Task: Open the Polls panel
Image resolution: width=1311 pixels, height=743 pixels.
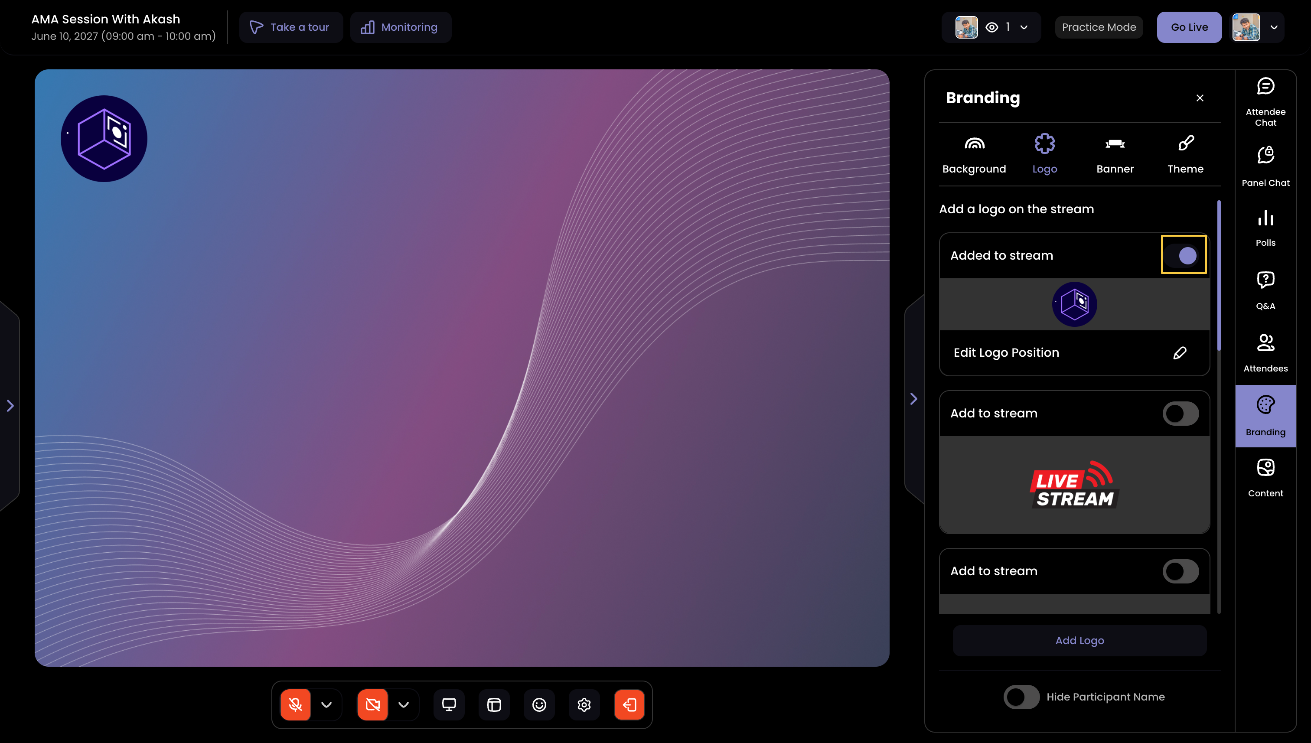Action: (x=1265, y=228)
